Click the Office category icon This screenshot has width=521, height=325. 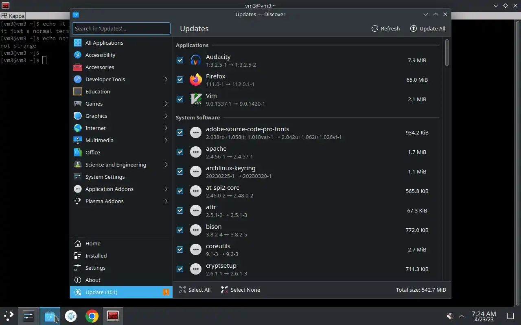click(x=78, y=152)
